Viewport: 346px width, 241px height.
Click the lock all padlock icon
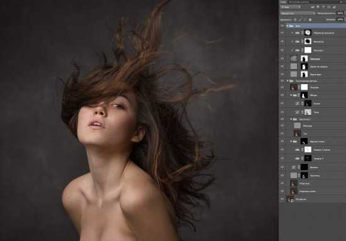pos(310,19)
